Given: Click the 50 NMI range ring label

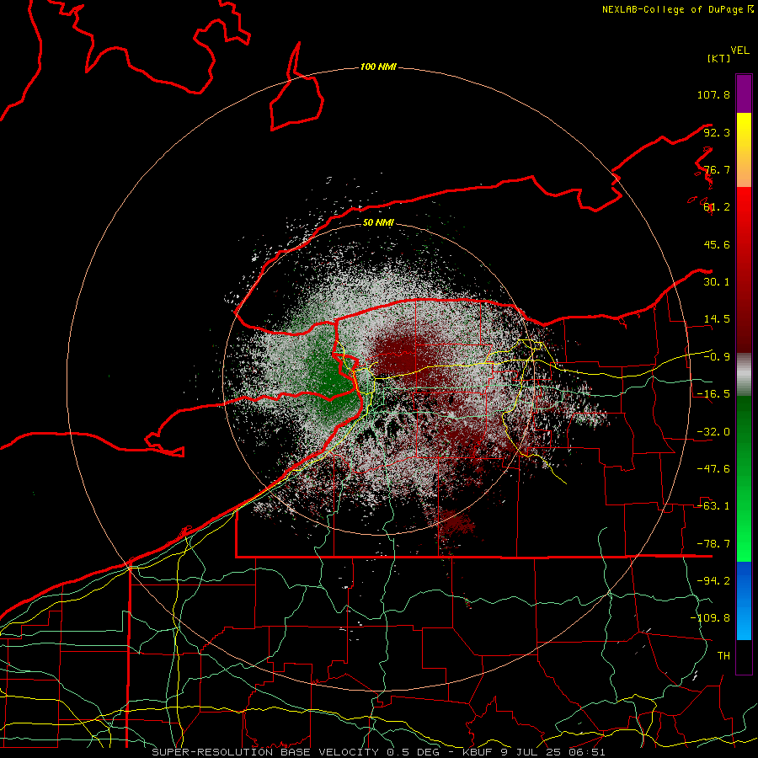Looking at the screenshot, I should [378, 223].
